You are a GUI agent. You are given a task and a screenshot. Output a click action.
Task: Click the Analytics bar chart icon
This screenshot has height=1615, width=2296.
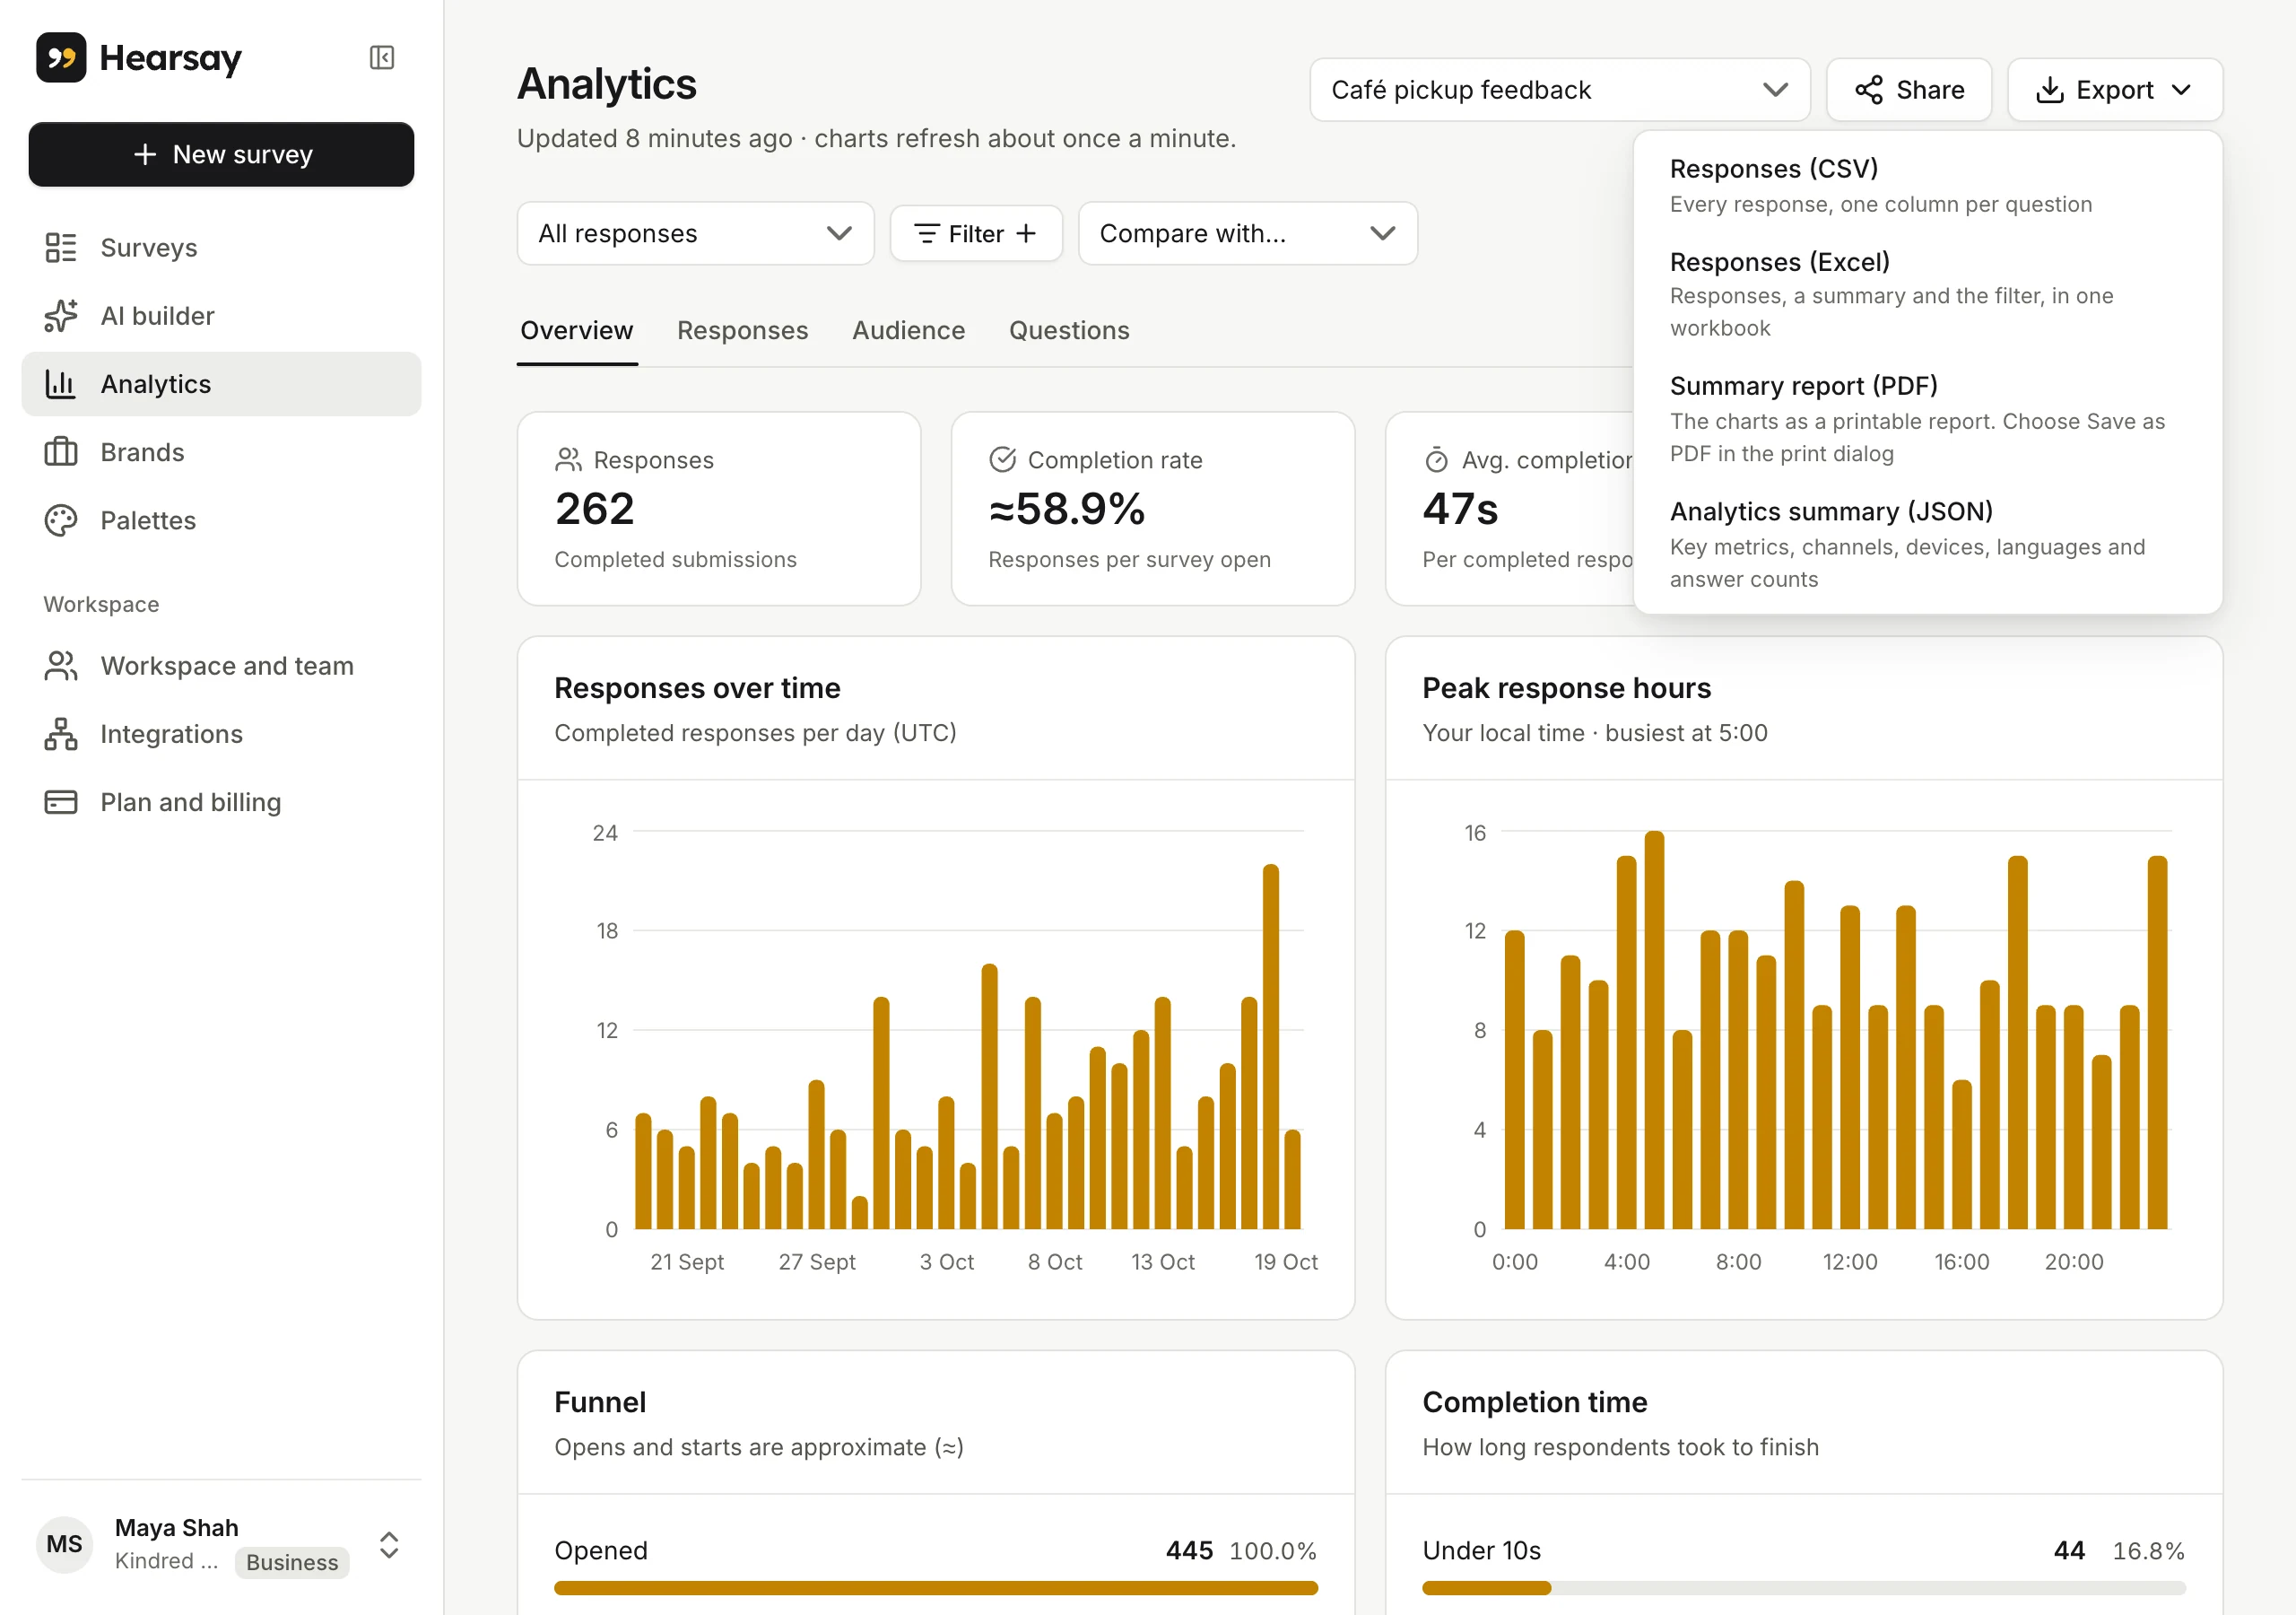pyautogui.click(x=61, y=384)
